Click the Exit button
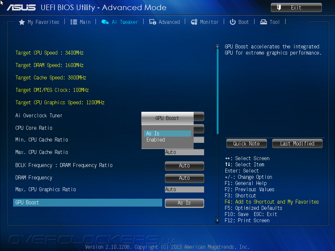This screenshot has width=335, height=251. point(296,8)
